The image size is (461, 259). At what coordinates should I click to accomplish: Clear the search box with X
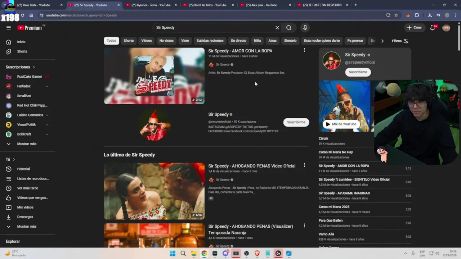[x=277, y=28]
